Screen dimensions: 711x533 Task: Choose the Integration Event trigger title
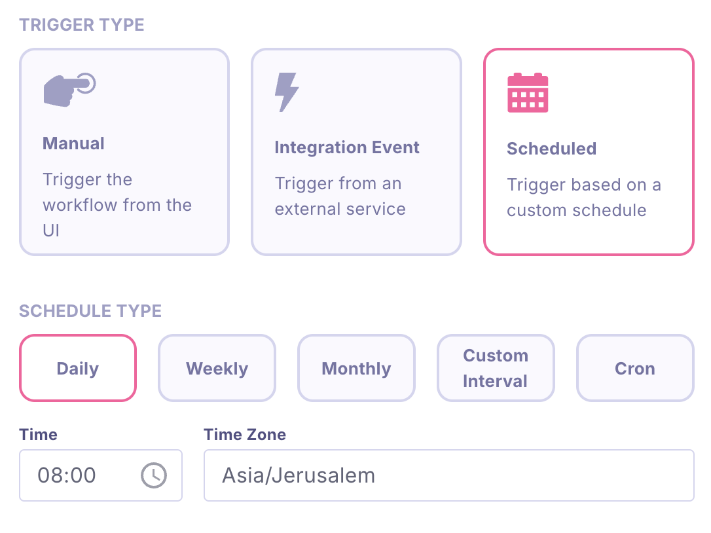pos(347,147)
